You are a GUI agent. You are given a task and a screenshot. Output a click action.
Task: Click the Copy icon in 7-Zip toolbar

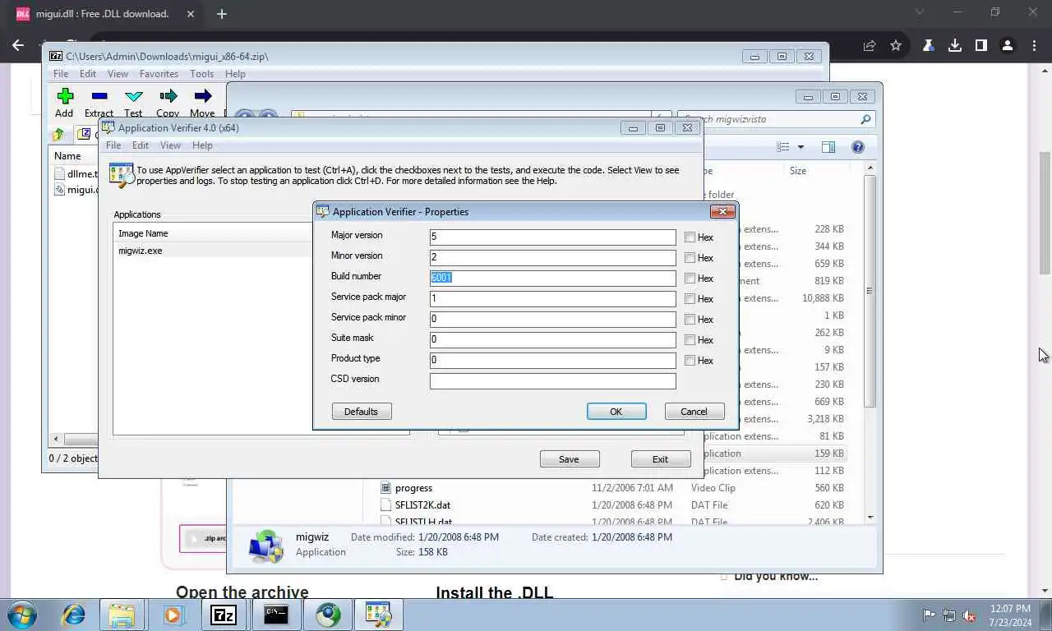(168, 96)
